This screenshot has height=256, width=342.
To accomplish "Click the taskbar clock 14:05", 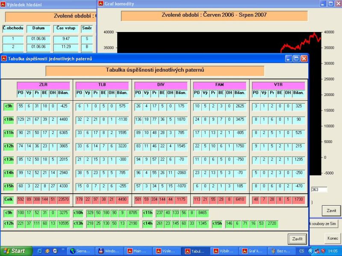I will tap(333, 251).
